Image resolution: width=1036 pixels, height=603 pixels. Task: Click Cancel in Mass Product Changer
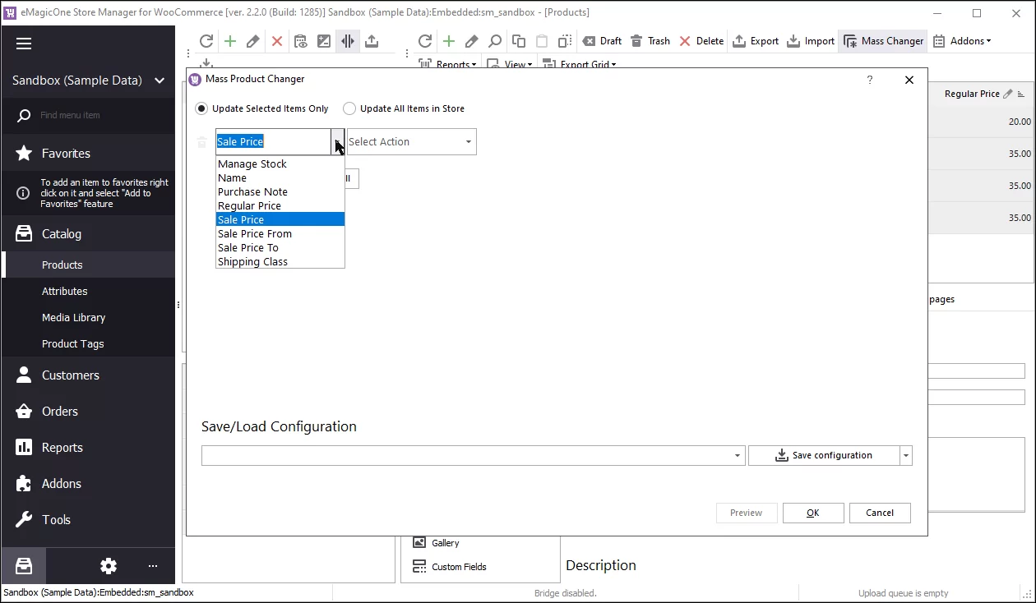click(879, 513)
